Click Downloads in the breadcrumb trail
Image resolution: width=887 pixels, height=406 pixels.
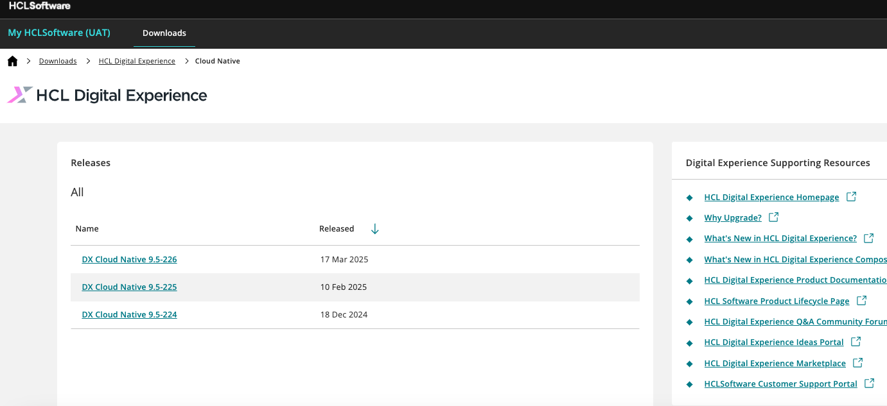coord(58,60)
